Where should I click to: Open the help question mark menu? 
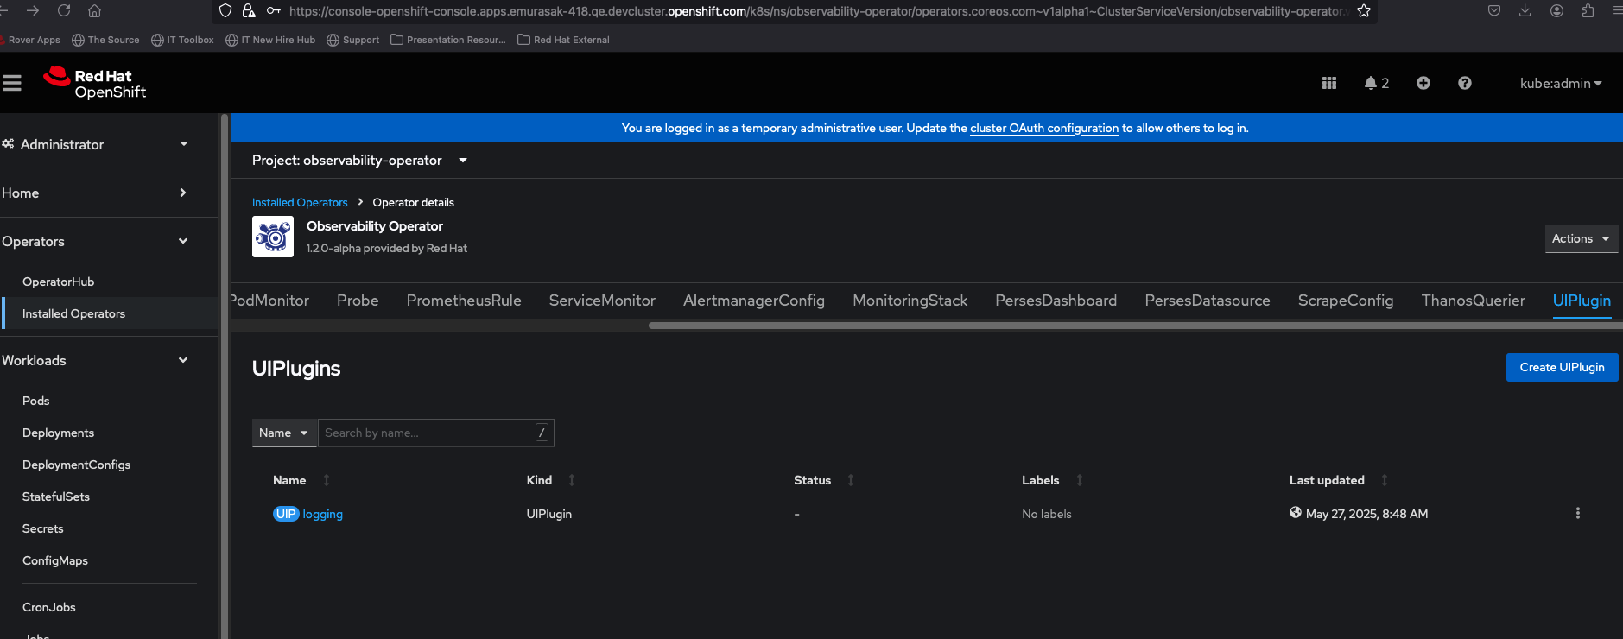(1465, 83)
